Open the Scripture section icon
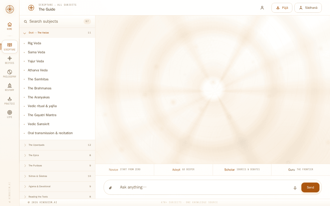330x206 pixels. (10, 47)
